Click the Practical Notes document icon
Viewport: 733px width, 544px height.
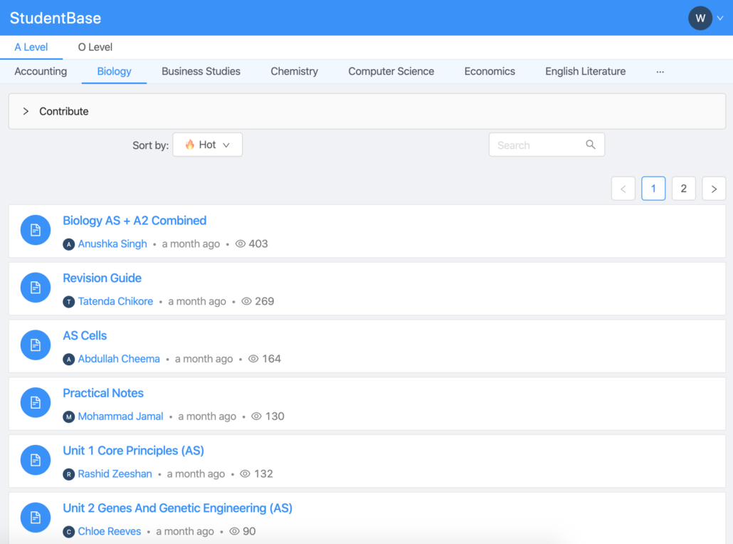[x=36, y=403]
